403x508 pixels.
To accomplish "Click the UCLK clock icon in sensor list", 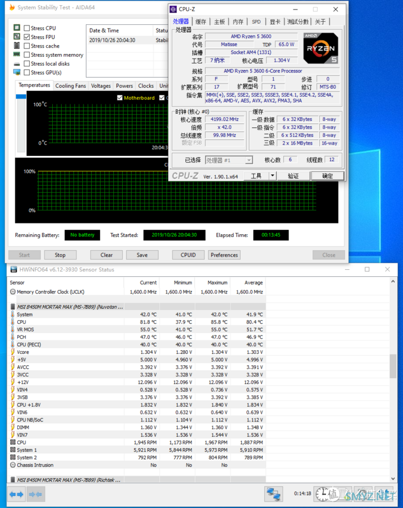I will [13, 292].
